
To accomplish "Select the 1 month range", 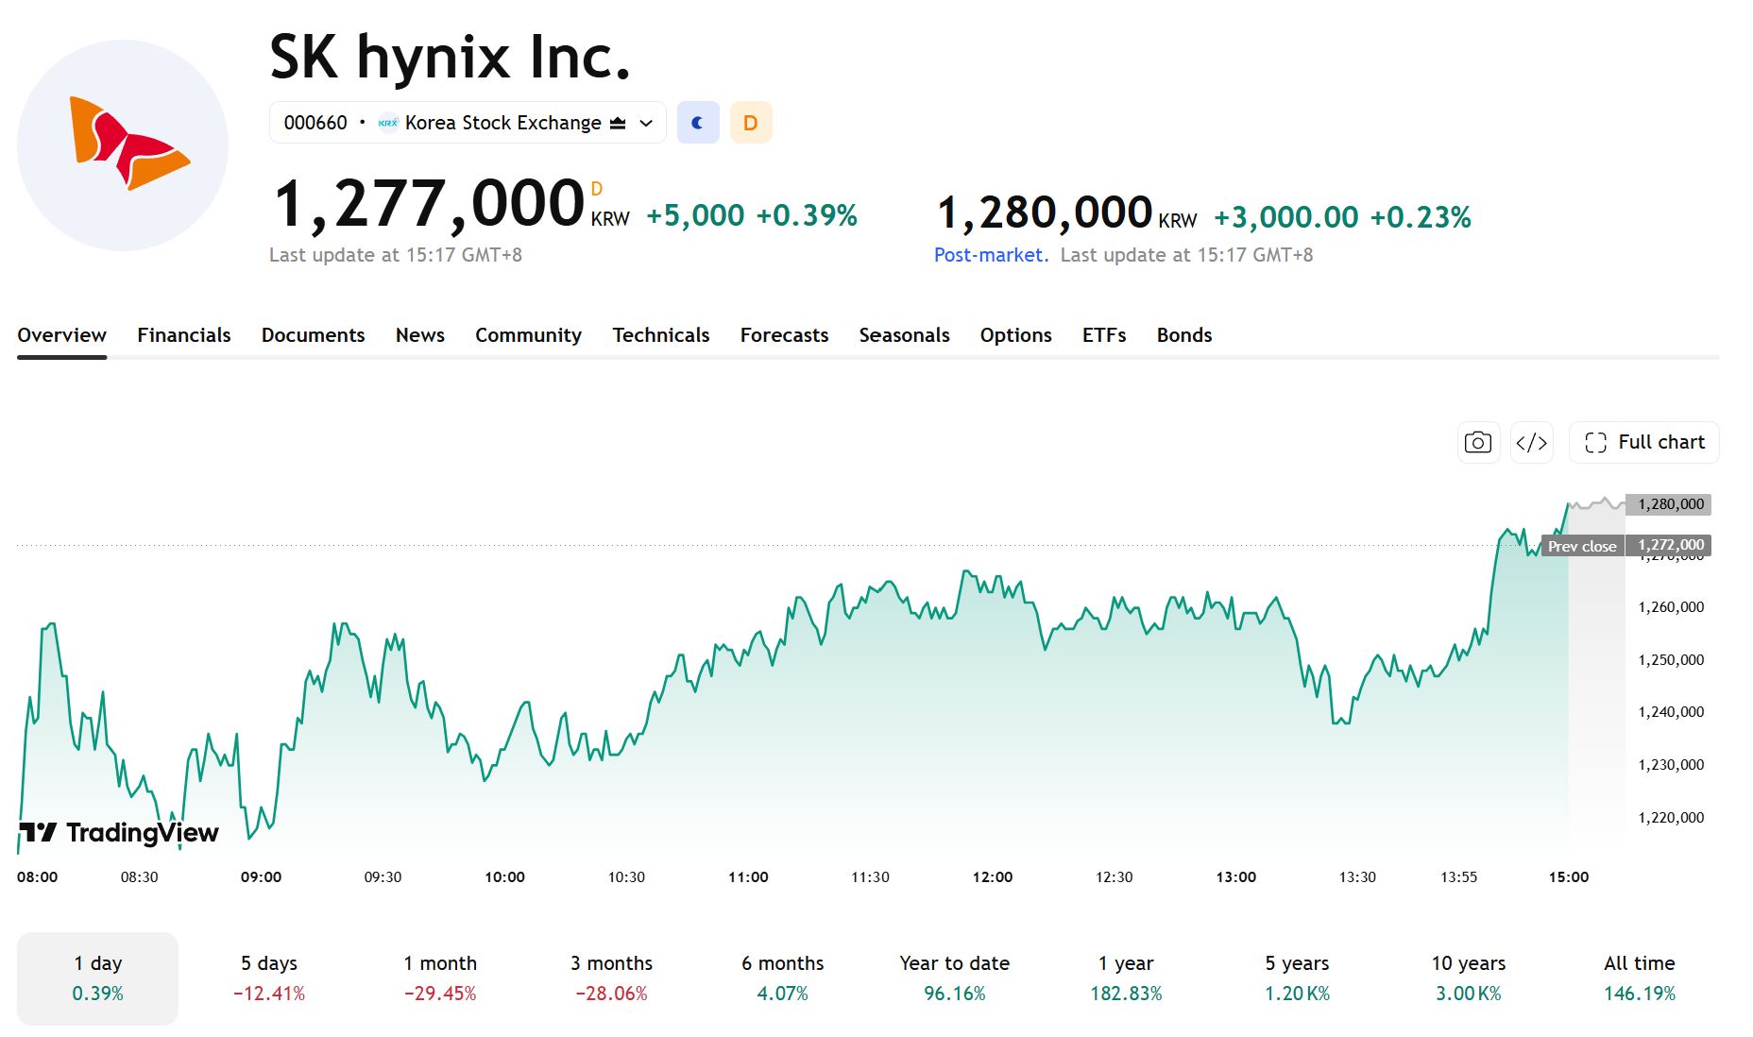I will [x=440, y=978].
